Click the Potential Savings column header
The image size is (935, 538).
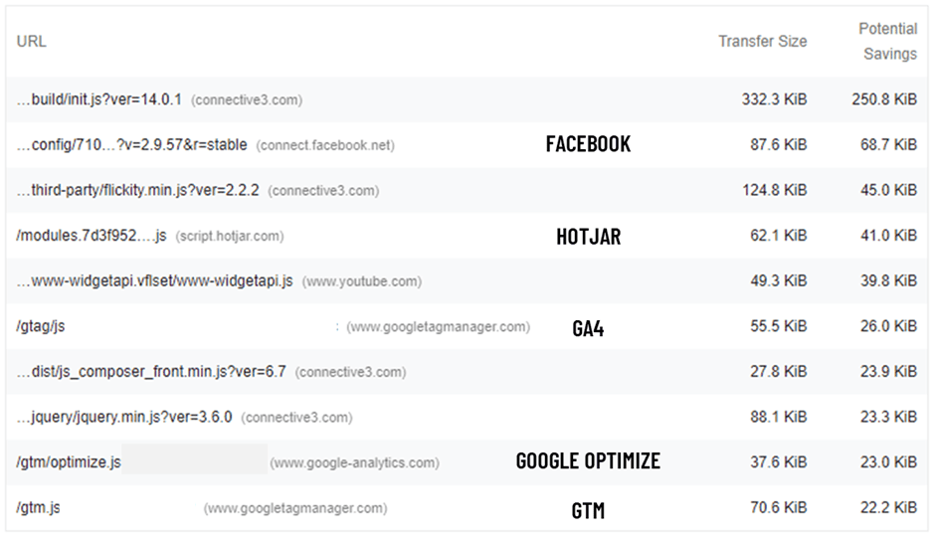(x=887, y=42)
